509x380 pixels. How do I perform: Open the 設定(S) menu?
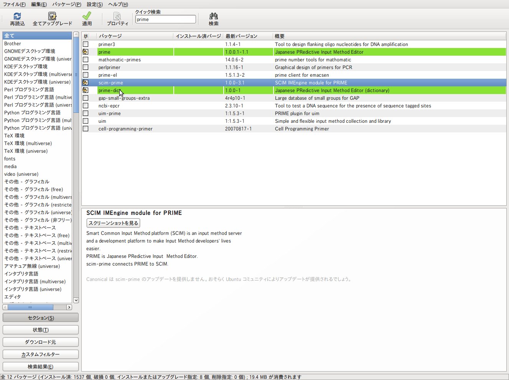tap(94, 4)
